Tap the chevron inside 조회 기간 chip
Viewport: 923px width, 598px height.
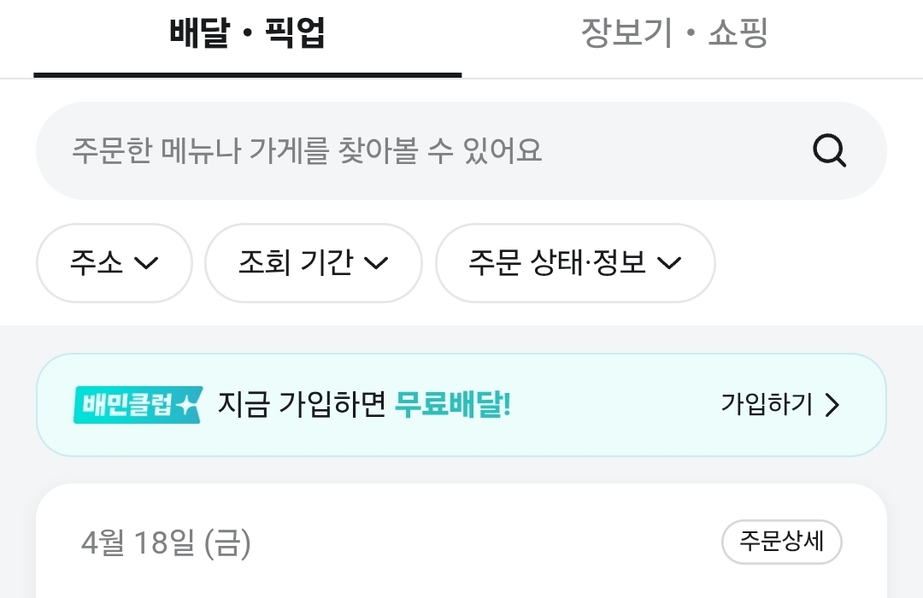pos(376,263)
